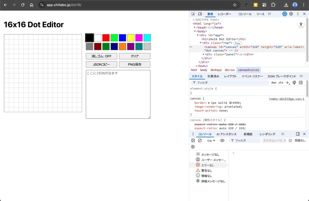Open the top frame context dropdown
Screen dimensions: 309x201
point(210,140)
